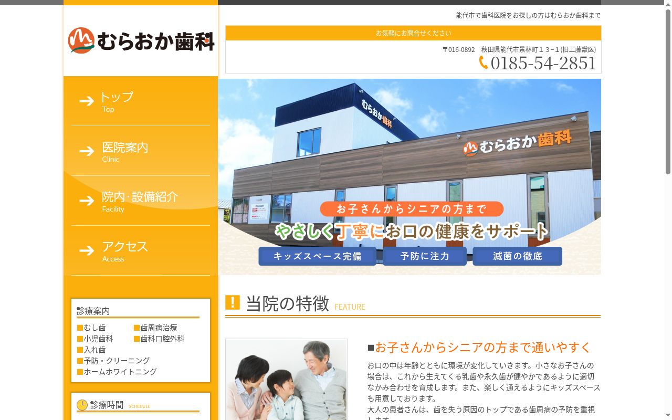
Task: Click the clock icon beside 診療時間
Action: tap(82, 405)
